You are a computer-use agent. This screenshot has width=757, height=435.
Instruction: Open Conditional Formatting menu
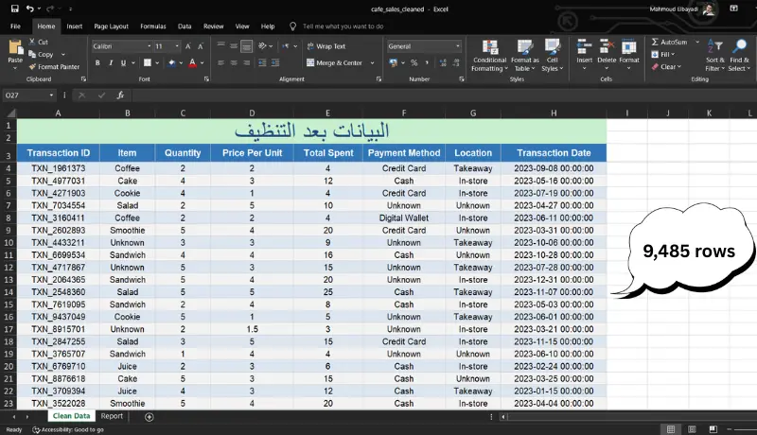(x=489, y=56)
